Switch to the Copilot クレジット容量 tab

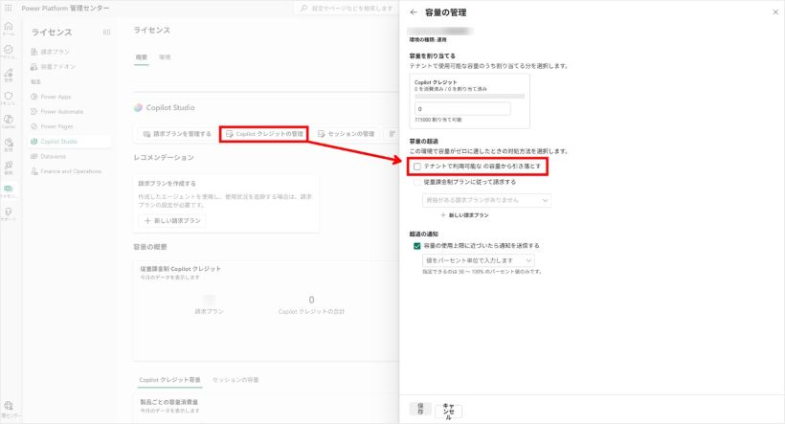pos(169,380)
